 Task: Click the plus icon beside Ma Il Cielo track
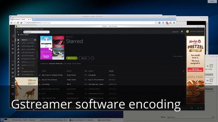pos(40,75)
